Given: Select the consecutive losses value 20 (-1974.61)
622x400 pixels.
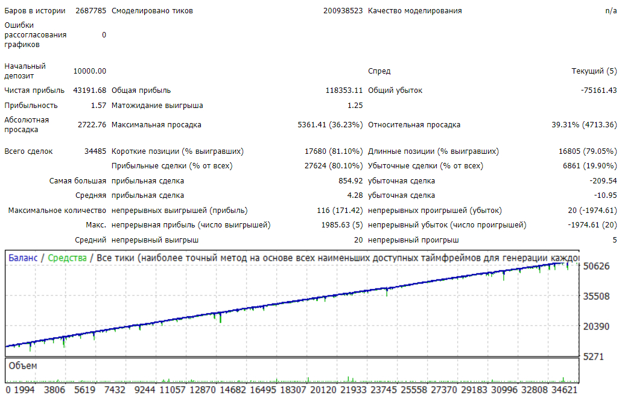Looking at the screenshot, I should (592, 211).
